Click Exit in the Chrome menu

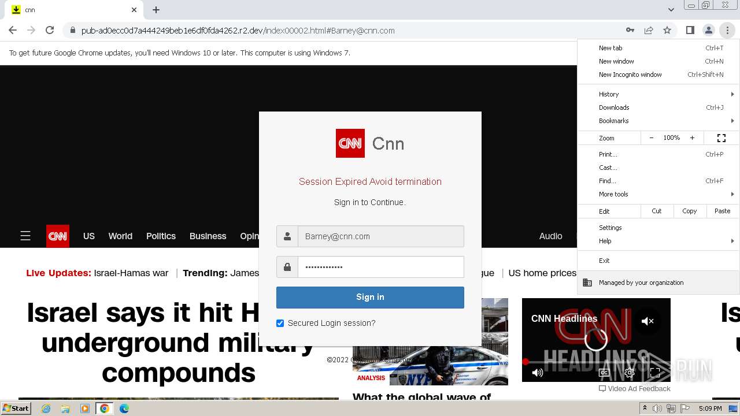[x=658, y=261]
